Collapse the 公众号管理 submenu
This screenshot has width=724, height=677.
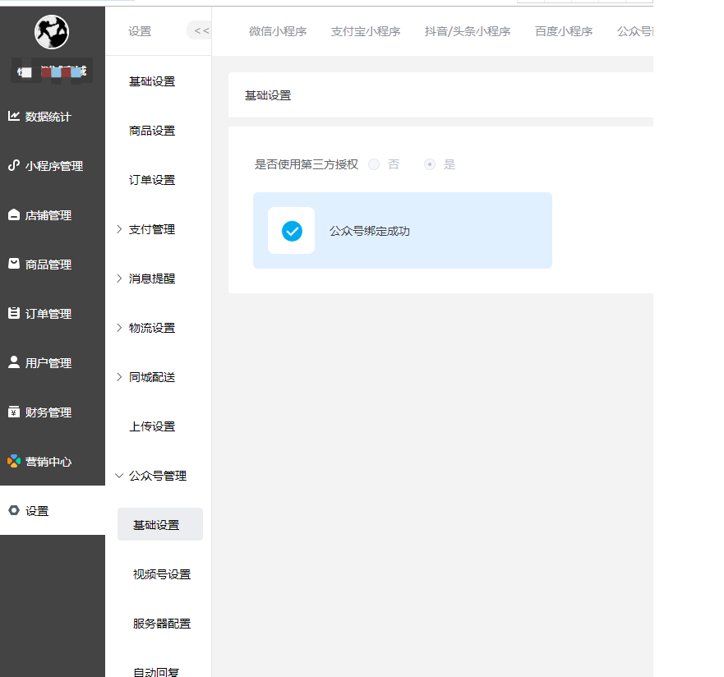[157, 476]
